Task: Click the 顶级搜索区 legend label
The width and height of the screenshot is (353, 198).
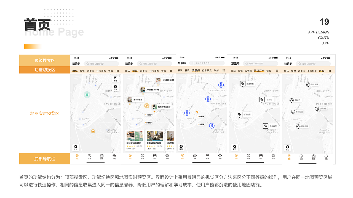Action: (x=45, y=61)
